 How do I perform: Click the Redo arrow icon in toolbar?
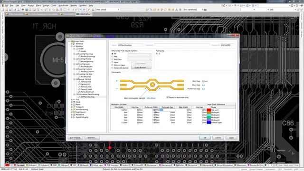point(84,9)
